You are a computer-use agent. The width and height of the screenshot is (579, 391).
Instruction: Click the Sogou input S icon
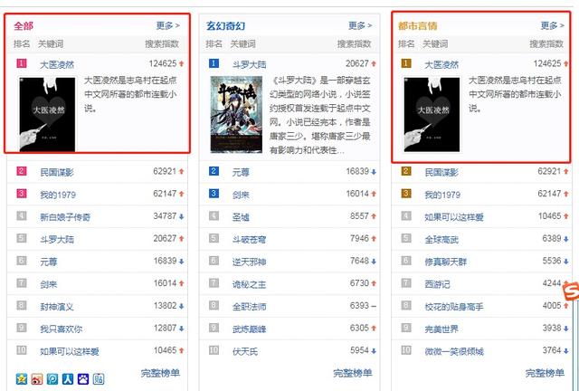coord(571,291)
